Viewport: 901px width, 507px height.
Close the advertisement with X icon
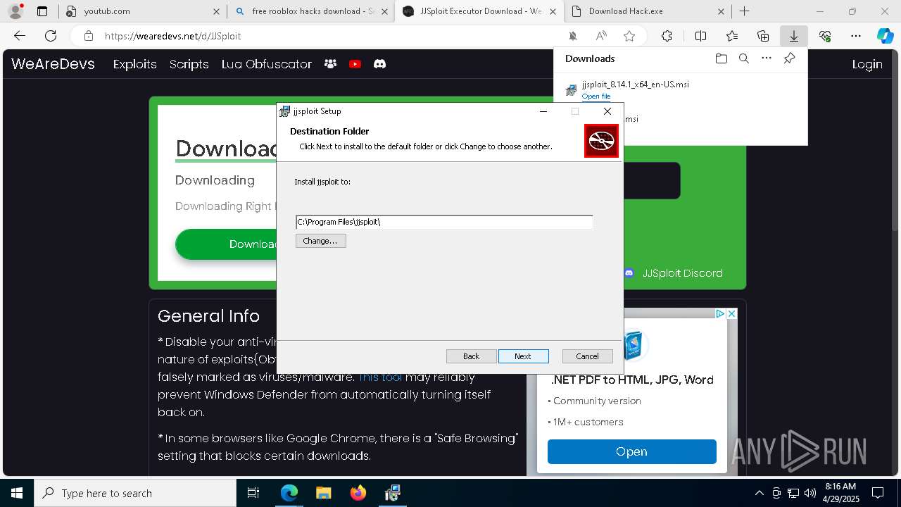(x=731, y=314)
